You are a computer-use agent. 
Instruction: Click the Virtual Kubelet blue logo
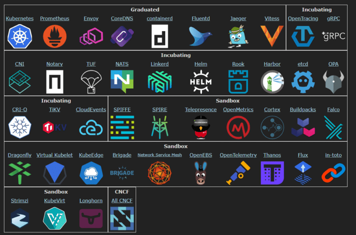point(55,173)
